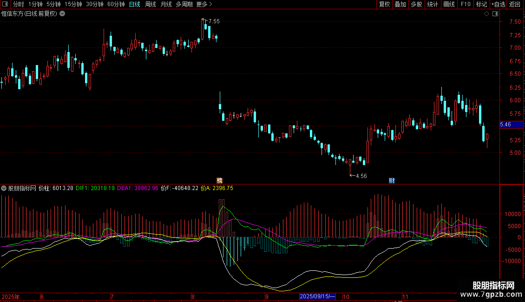Click the orange 榜 marker icon
This screenshot has width=525, height=302.
pos(220,180)
